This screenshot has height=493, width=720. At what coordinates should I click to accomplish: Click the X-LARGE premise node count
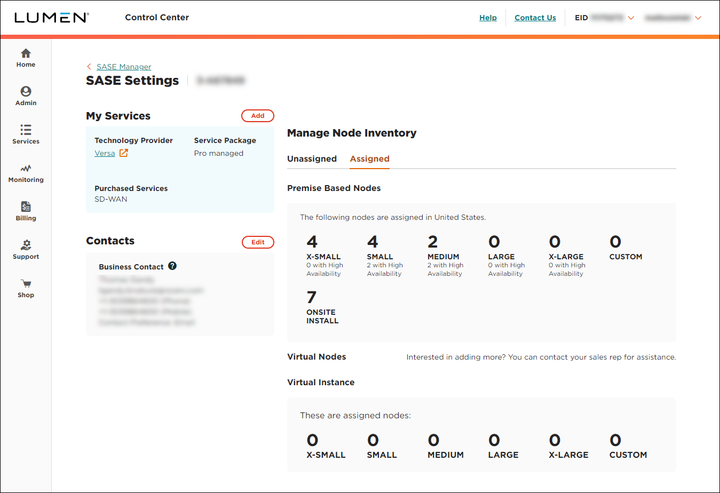(555, 242)
